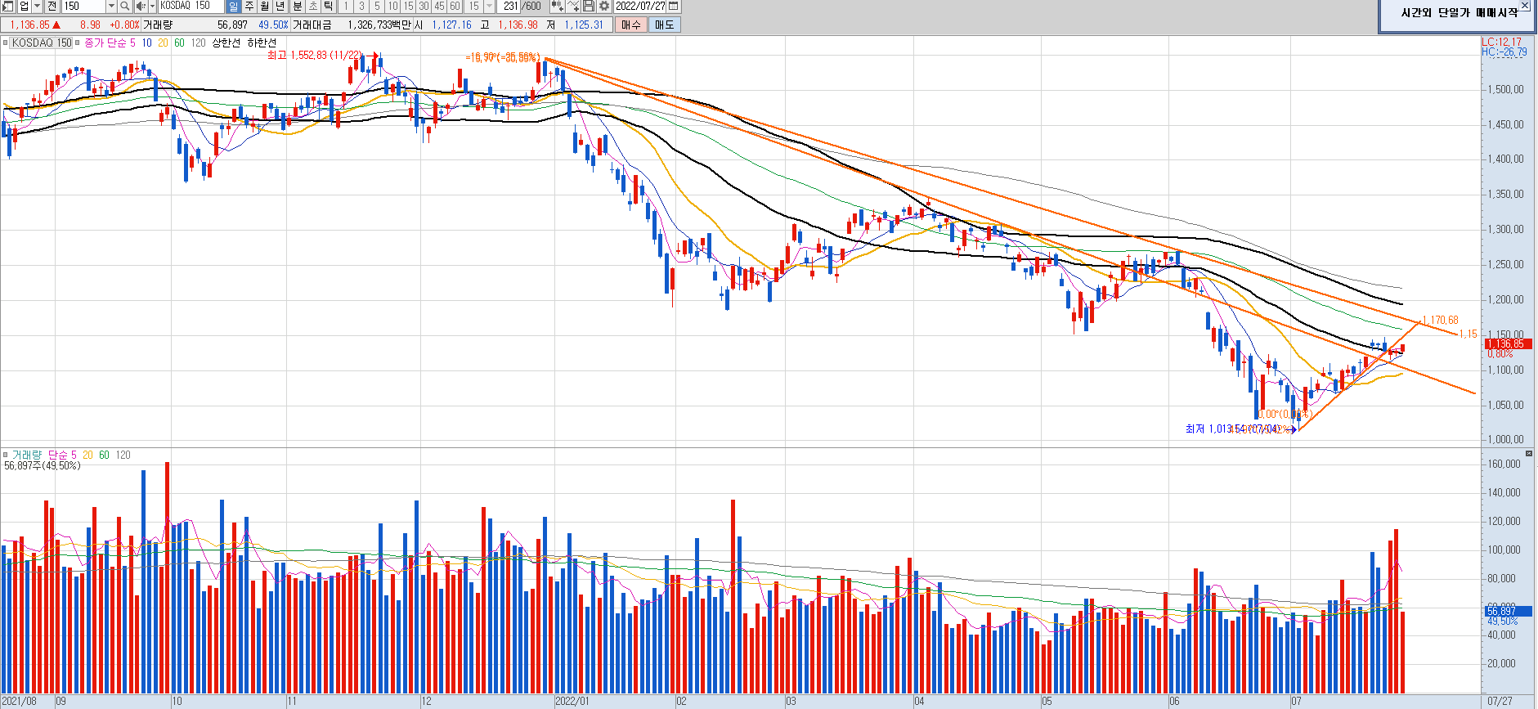Click the 최고 1,552.83 high marker
This screenshot has height=709, width=1538.
click(315, 55)
